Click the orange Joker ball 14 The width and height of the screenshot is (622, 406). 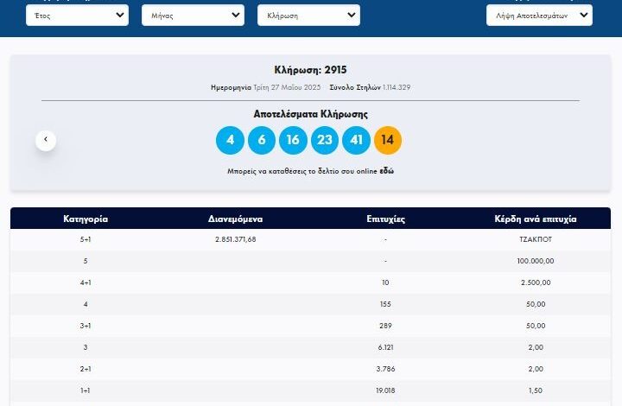(x=388, y=139)
